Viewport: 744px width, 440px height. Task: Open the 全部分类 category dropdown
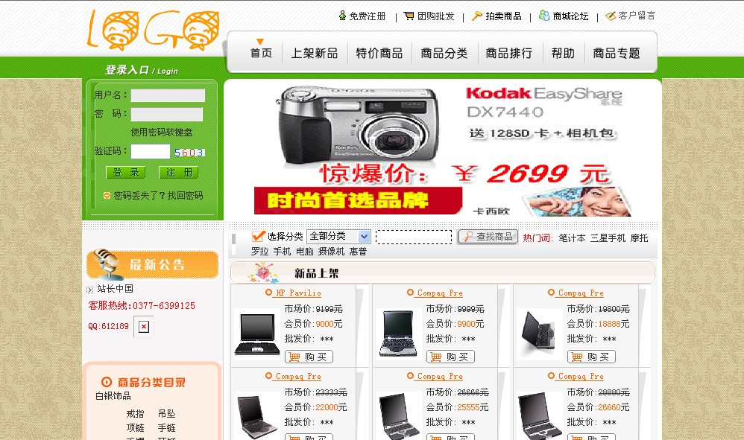click(338, 236)
